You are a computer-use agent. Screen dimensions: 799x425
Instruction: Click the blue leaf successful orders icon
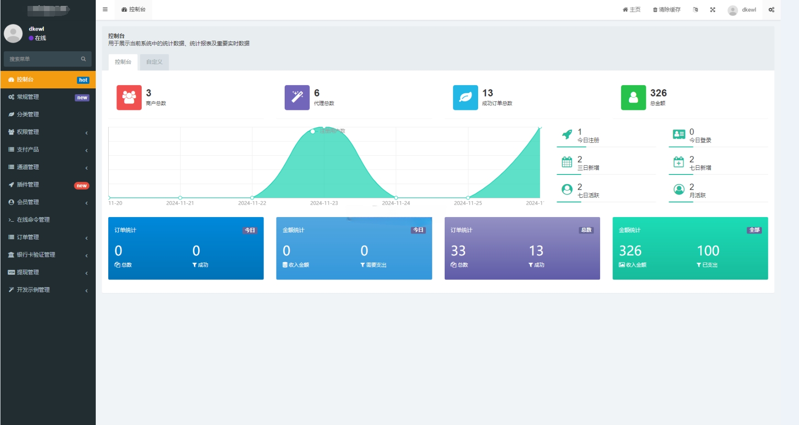point(465,98)
